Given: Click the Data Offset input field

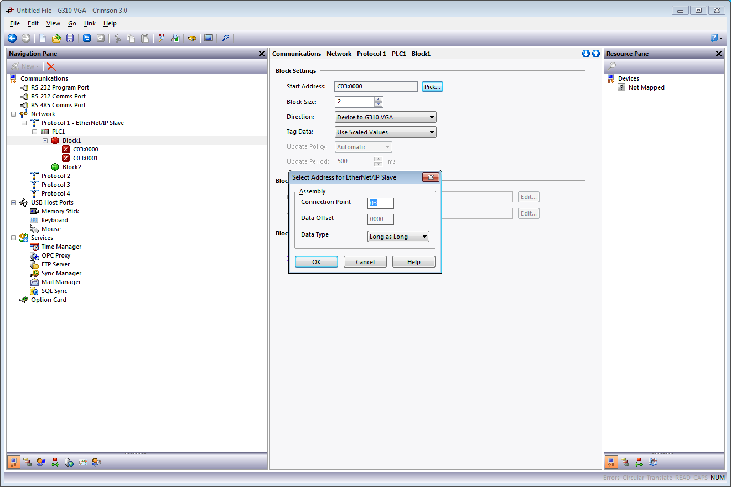Looking at the screenshot, I should (381, 219).
